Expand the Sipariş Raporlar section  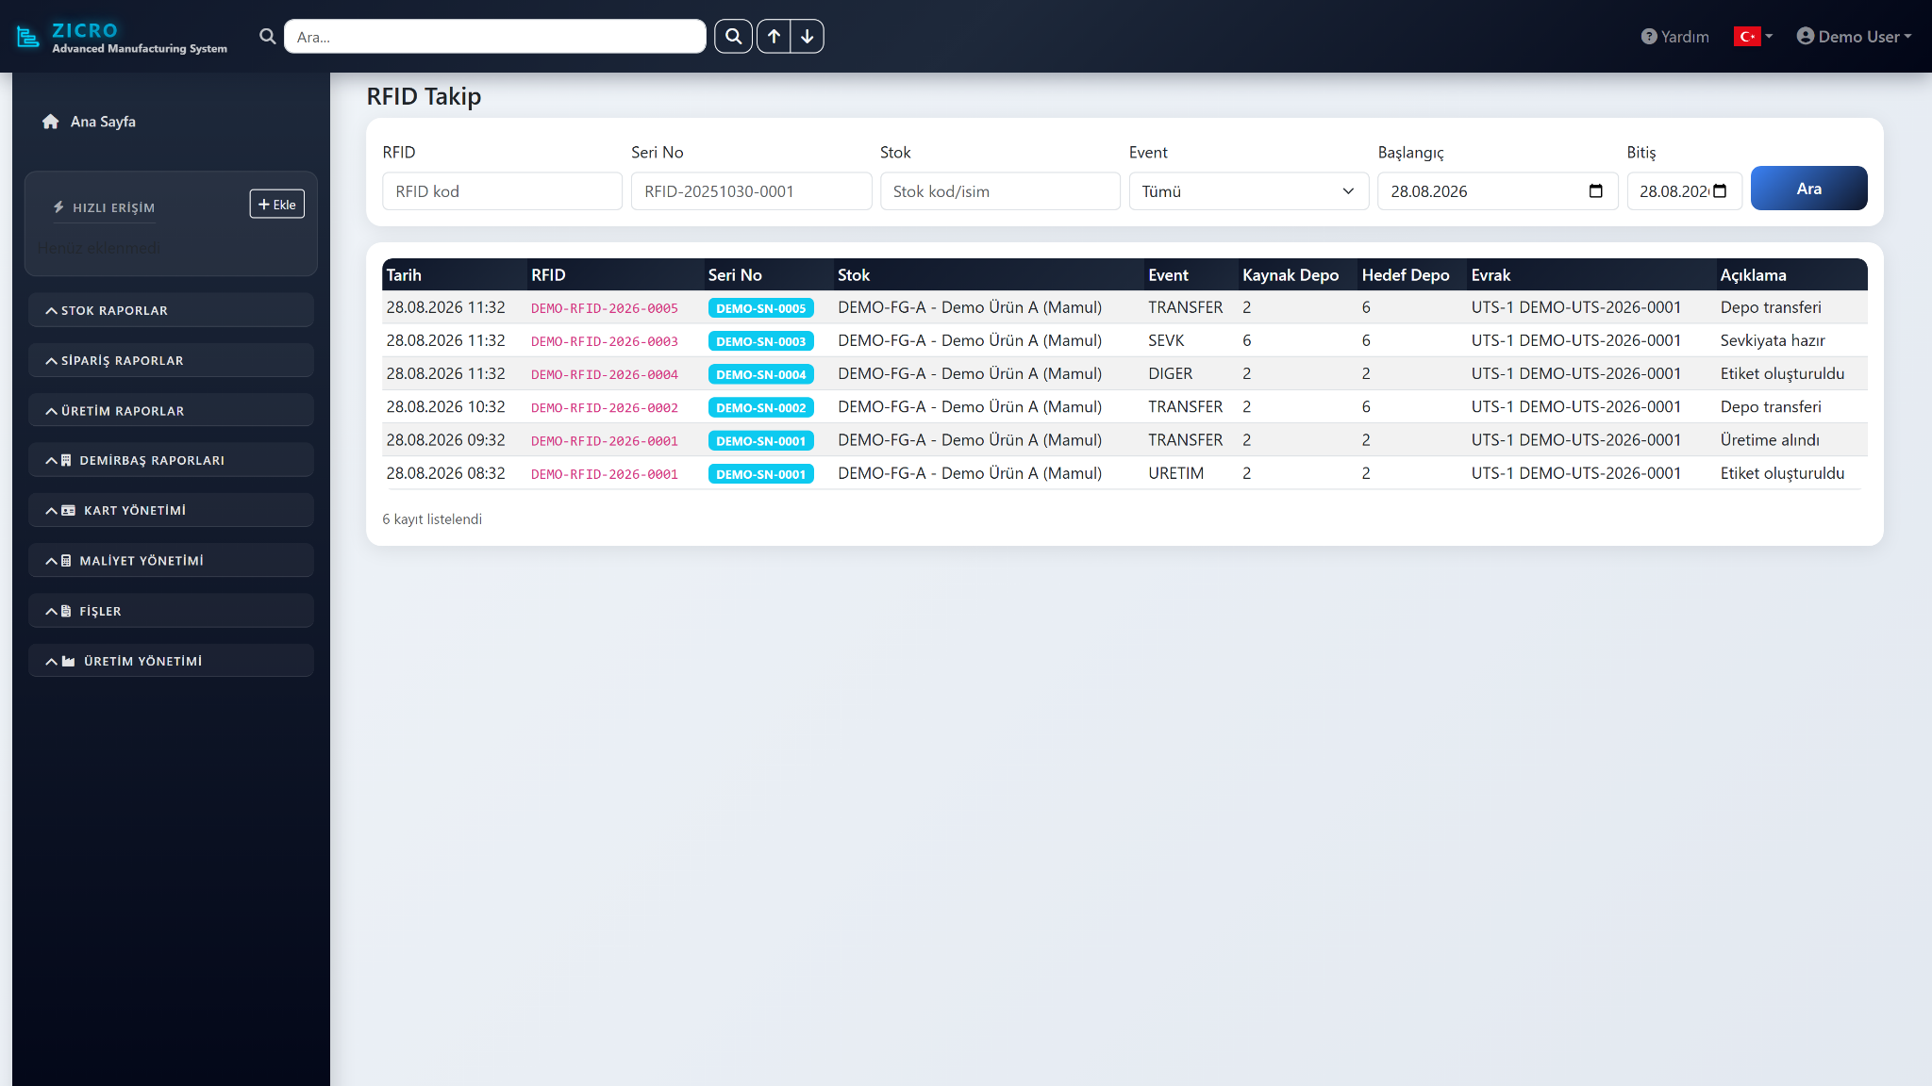[171, 360]
